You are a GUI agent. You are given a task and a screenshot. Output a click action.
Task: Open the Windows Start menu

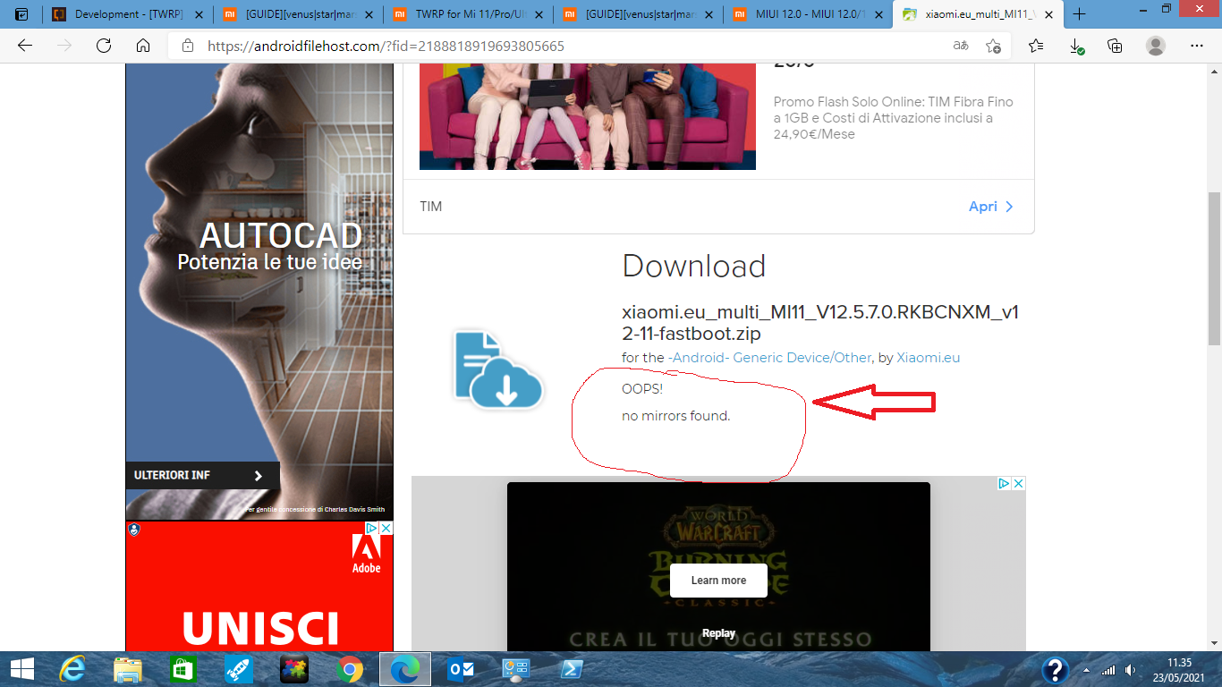point(21,669)
